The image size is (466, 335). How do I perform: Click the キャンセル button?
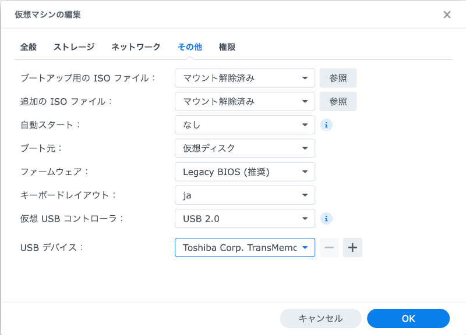320,318
